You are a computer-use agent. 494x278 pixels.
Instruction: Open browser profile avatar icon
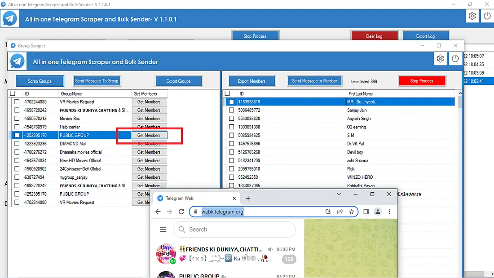(x=377, y=212)
